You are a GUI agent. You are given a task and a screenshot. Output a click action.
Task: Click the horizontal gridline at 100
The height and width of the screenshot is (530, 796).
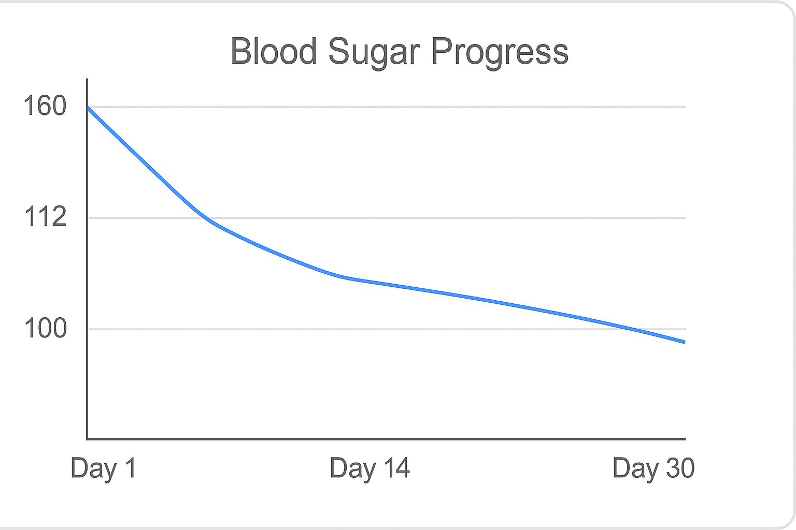(363, 329)
